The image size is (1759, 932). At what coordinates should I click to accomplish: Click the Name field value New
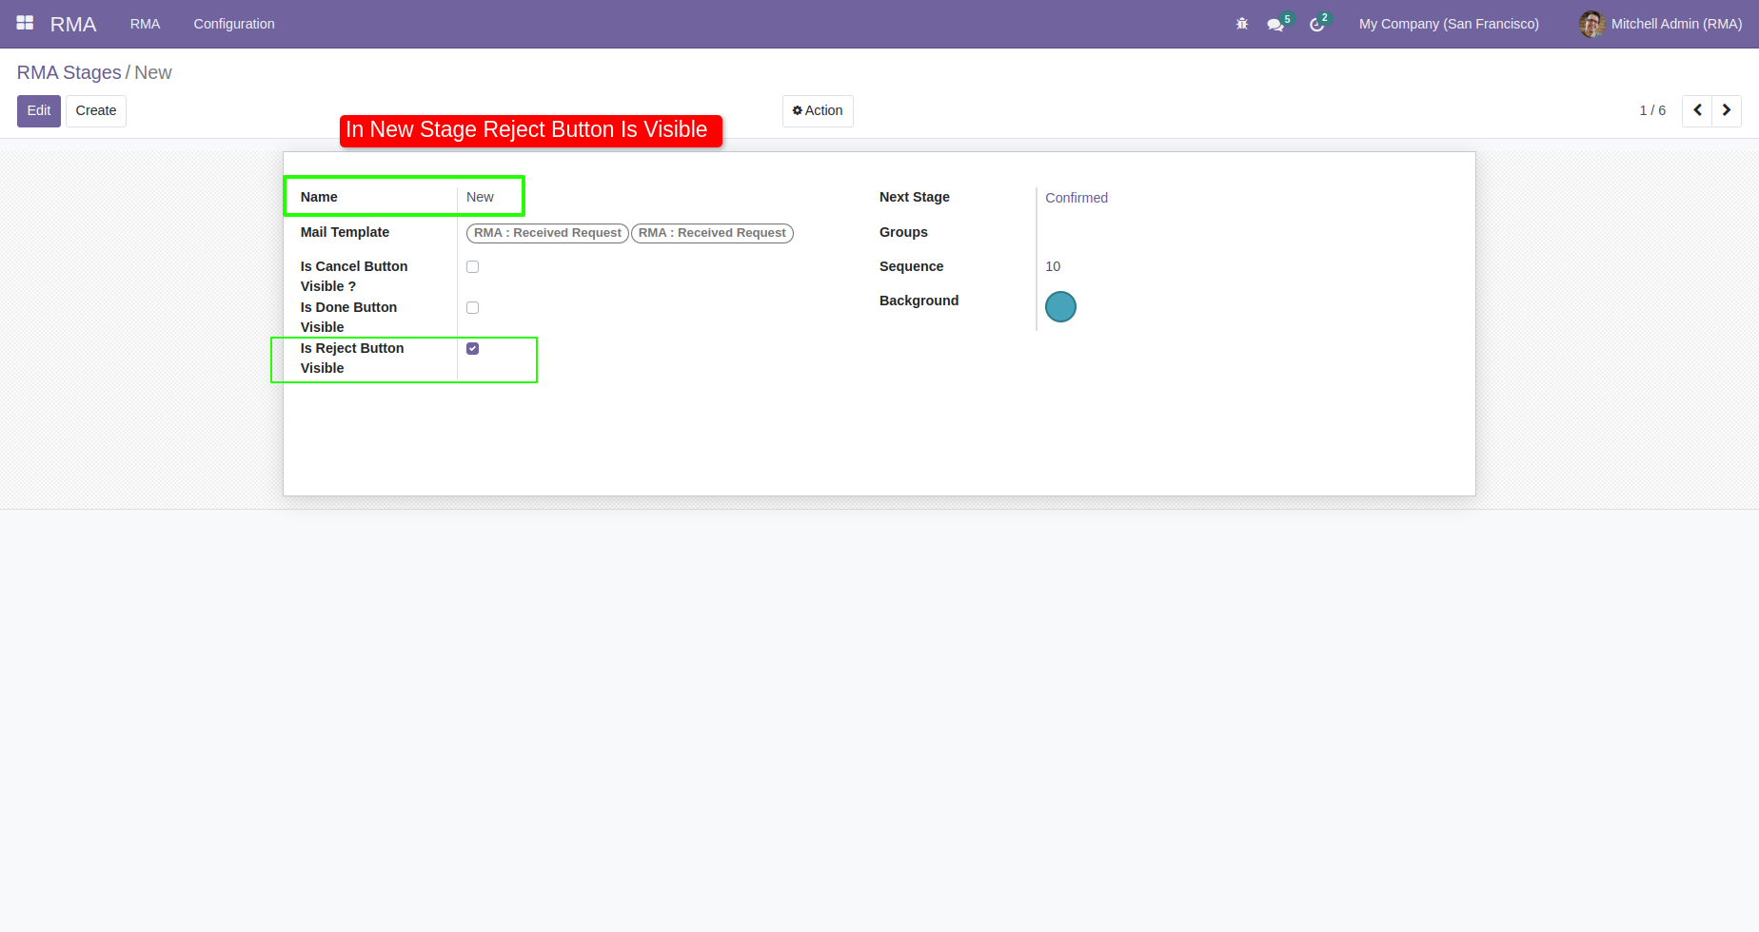tap(480, 197)
